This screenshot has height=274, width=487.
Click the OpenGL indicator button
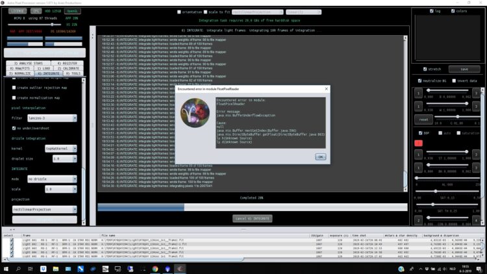click(x=72, y=11)
